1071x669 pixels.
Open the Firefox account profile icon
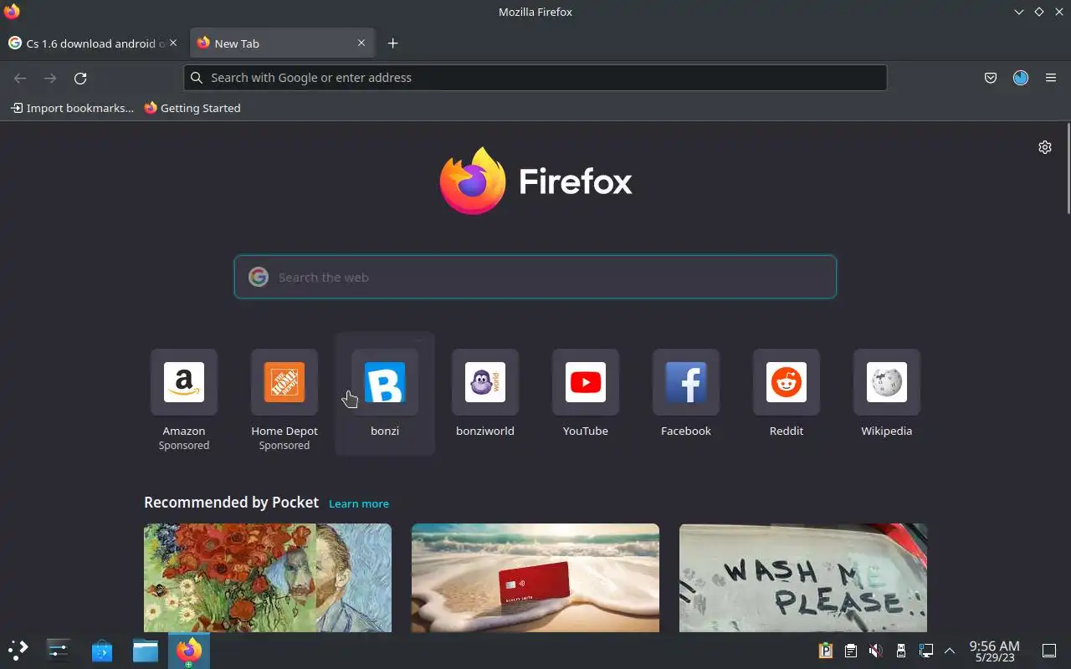[x=1021, y=78]
